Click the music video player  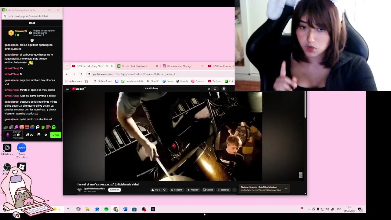pyautogui.click(x=183, y=137)
